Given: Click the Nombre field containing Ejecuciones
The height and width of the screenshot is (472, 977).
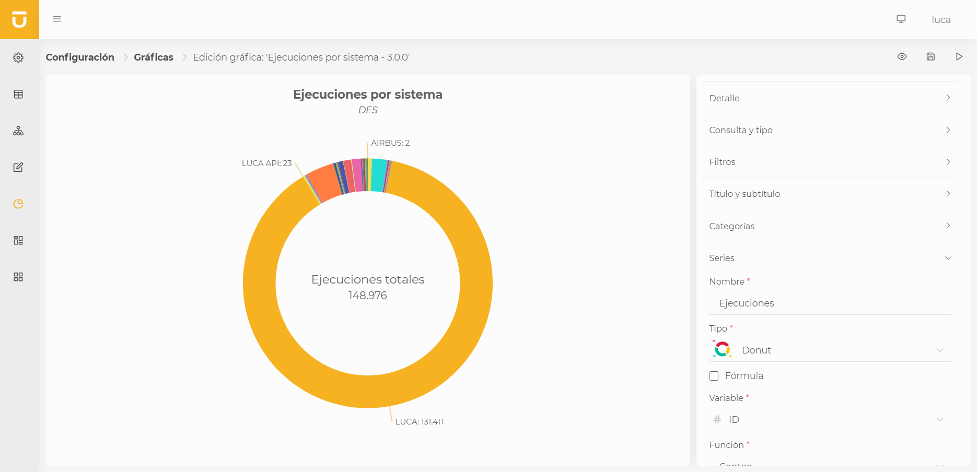Looking at the screenshot, I should point(830,303).
